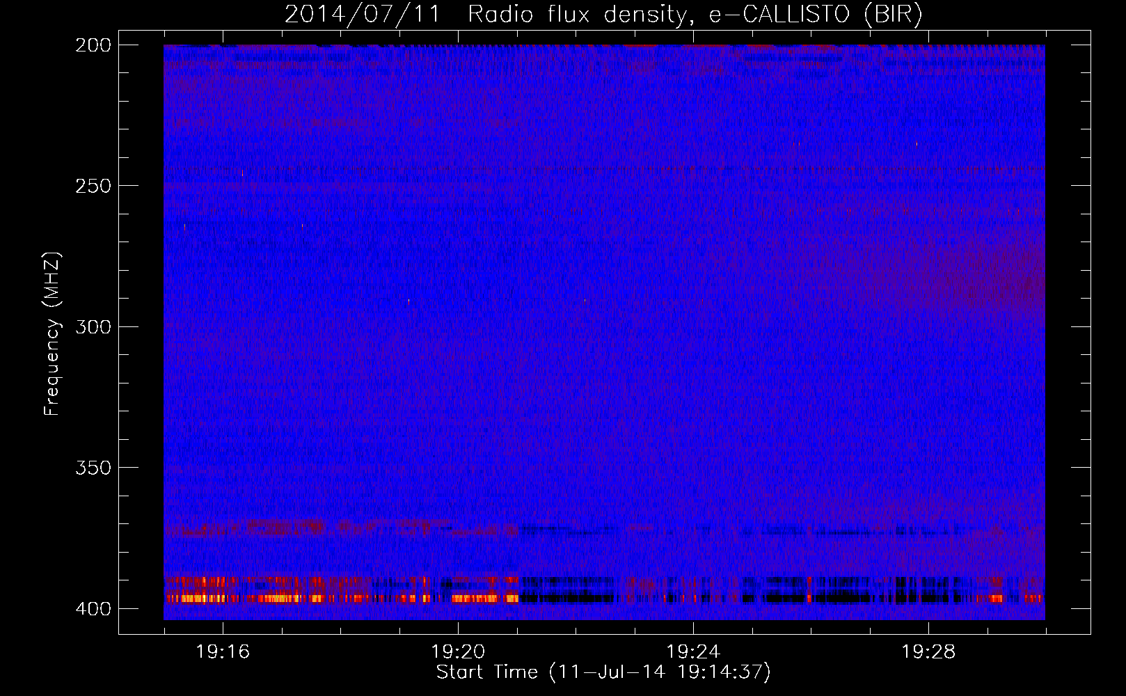Click the 19:24 time tick label

(x=693, y=652)
